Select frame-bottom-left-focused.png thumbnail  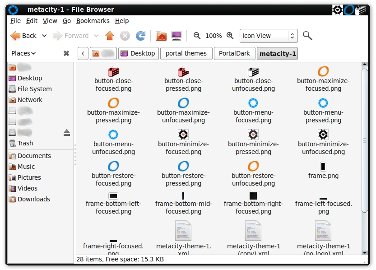pos(113,196)
